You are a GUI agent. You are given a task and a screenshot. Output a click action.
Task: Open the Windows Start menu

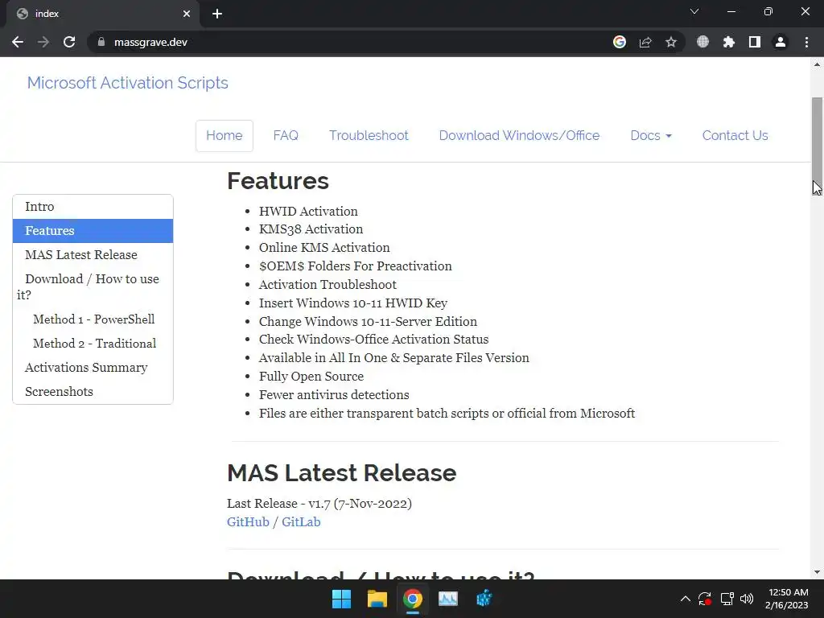[x=341, y=599]
